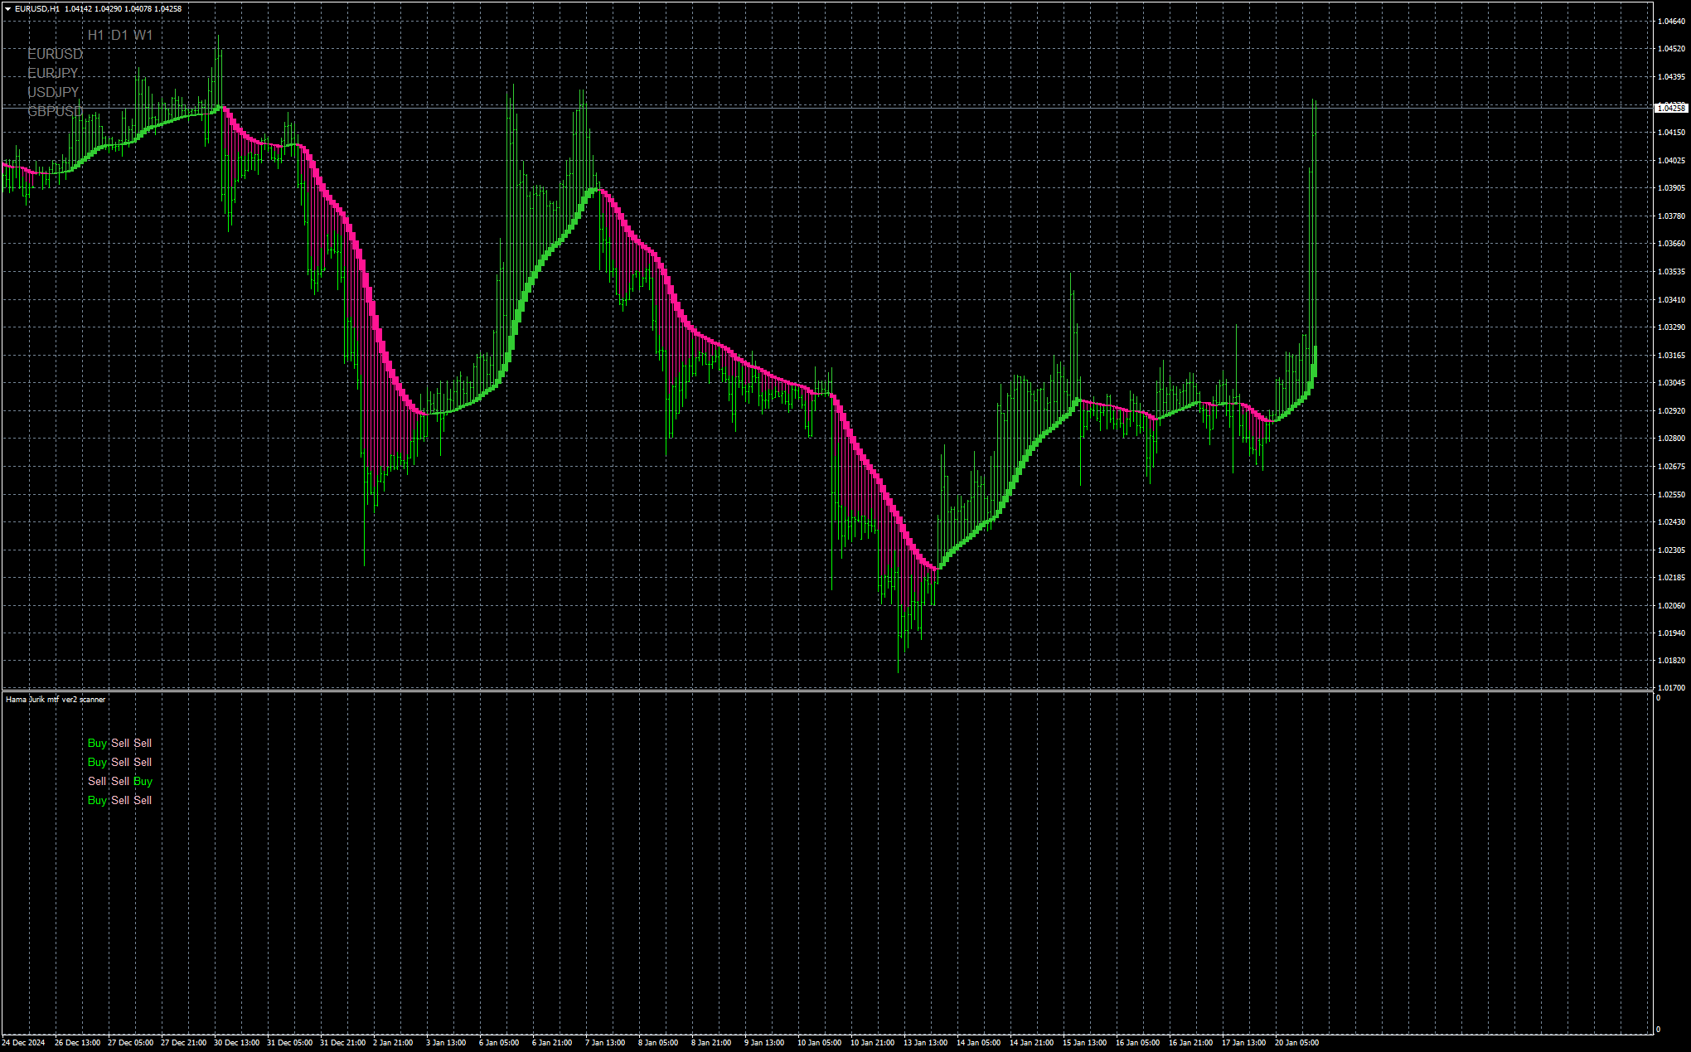Select the W1 timeframe label
Viewport: 1691px width, 1052px height.
[x=143, y=35]
